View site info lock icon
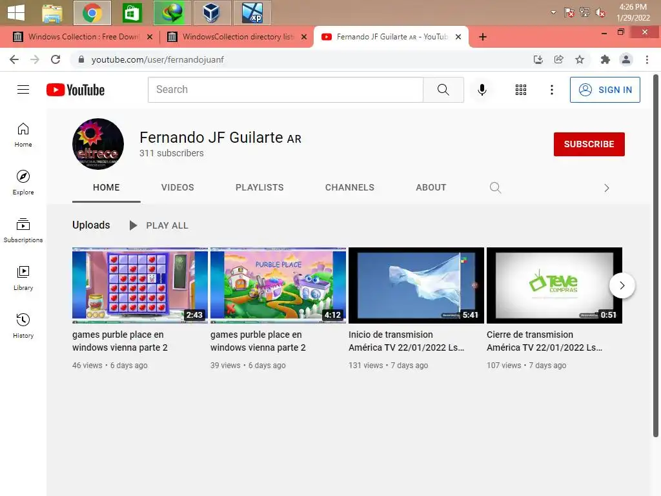661x496 pixels. 81,59
